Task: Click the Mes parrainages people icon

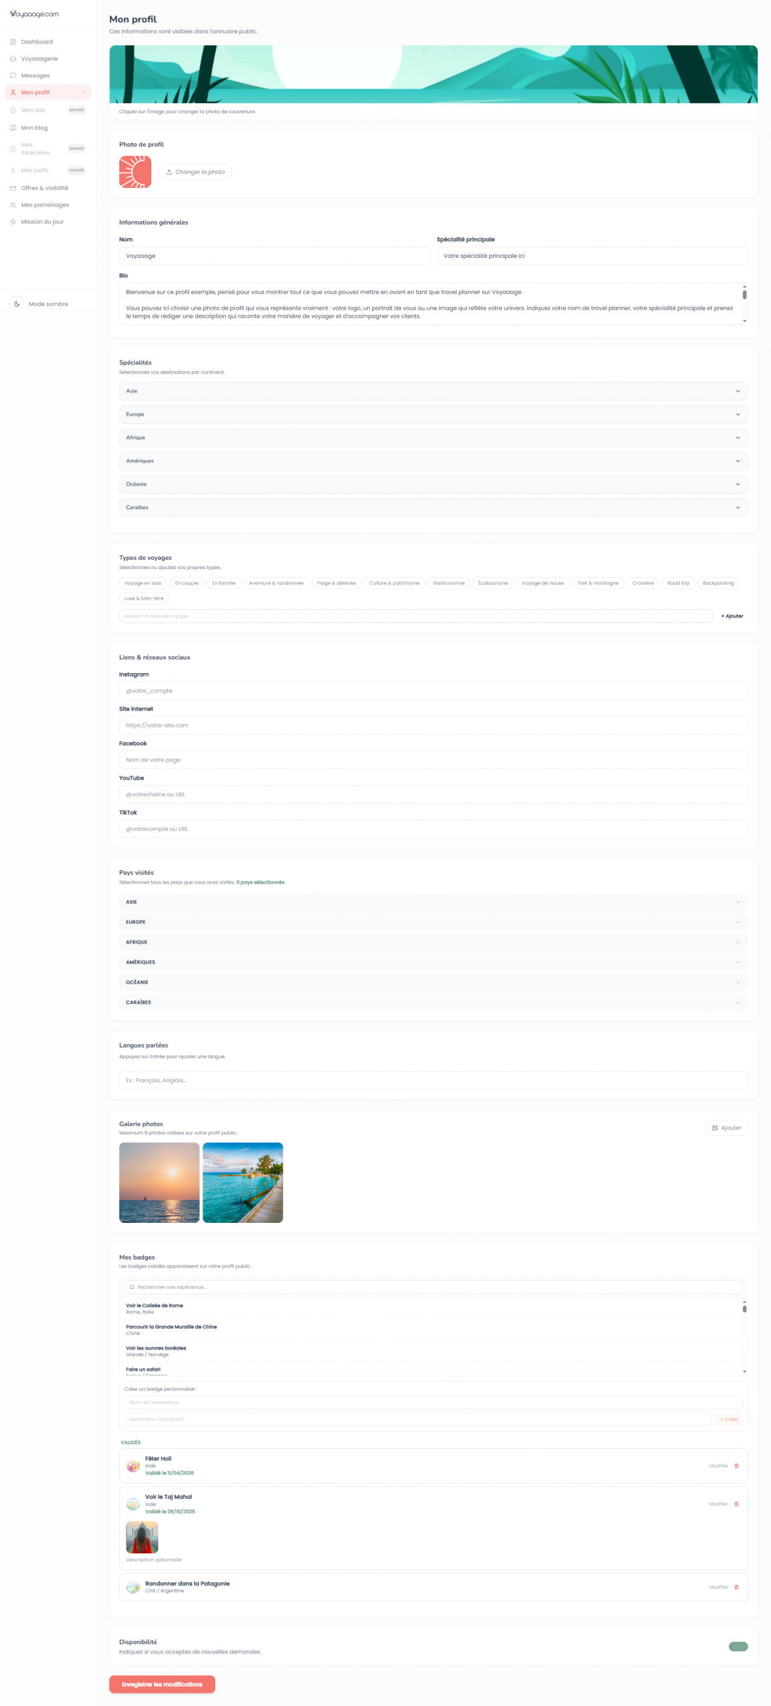Action: (13, 205)
